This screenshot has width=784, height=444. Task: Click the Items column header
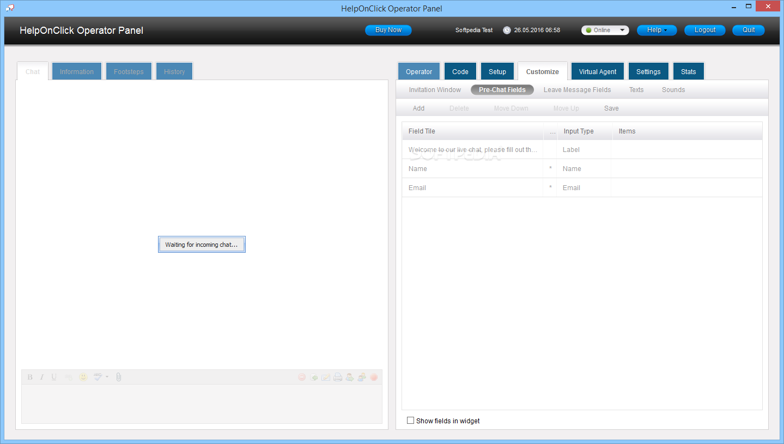coord(687,131)
